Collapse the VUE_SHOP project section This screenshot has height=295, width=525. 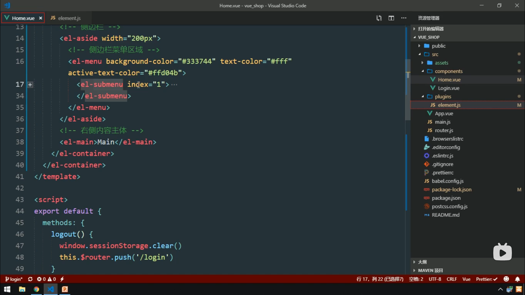pyautogui.click(x=467, y=37)
